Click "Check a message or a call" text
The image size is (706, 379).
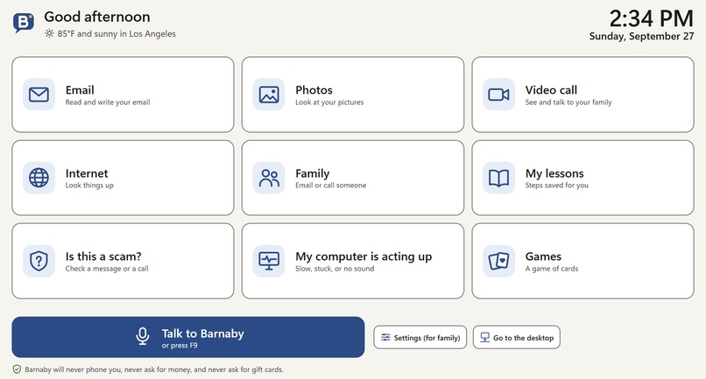[107, 269]
